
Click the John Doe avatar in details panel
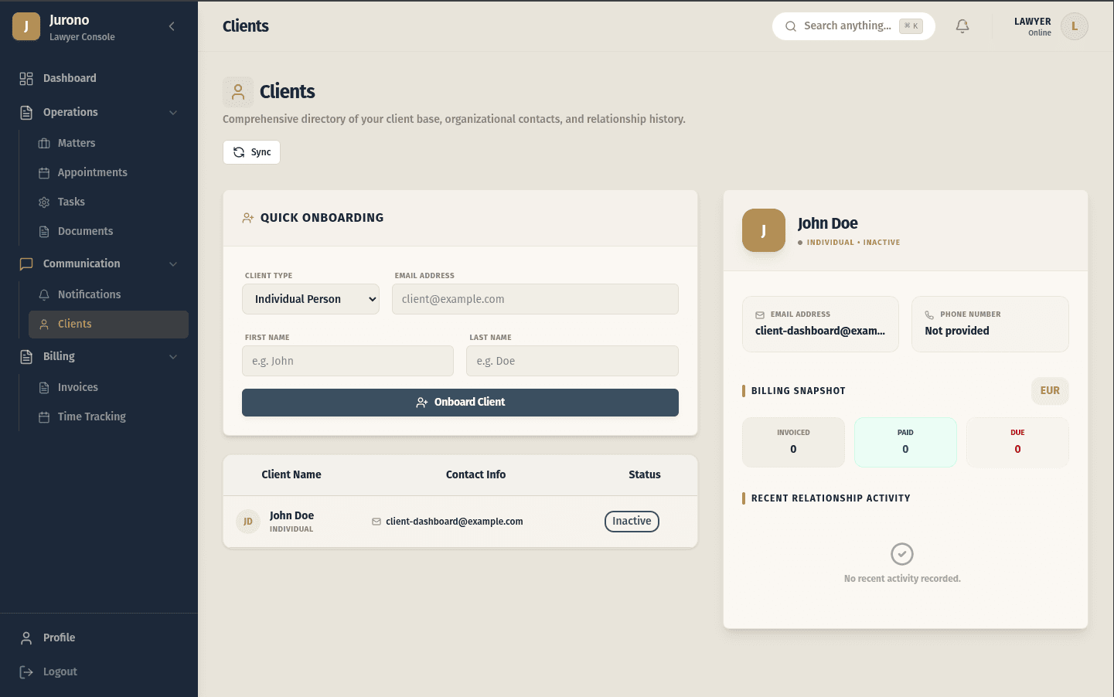(764, 230)
